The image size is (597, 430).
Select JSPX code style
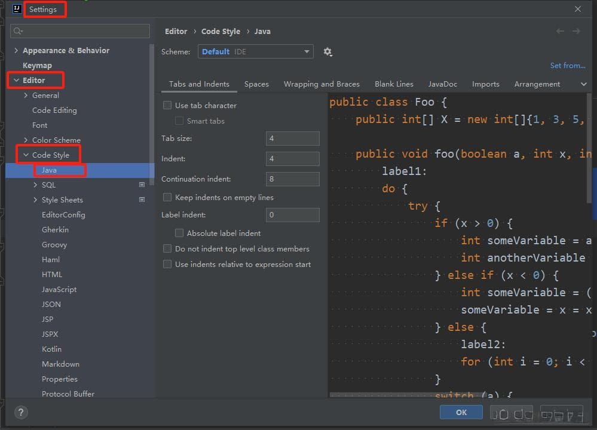pos(50,334)
